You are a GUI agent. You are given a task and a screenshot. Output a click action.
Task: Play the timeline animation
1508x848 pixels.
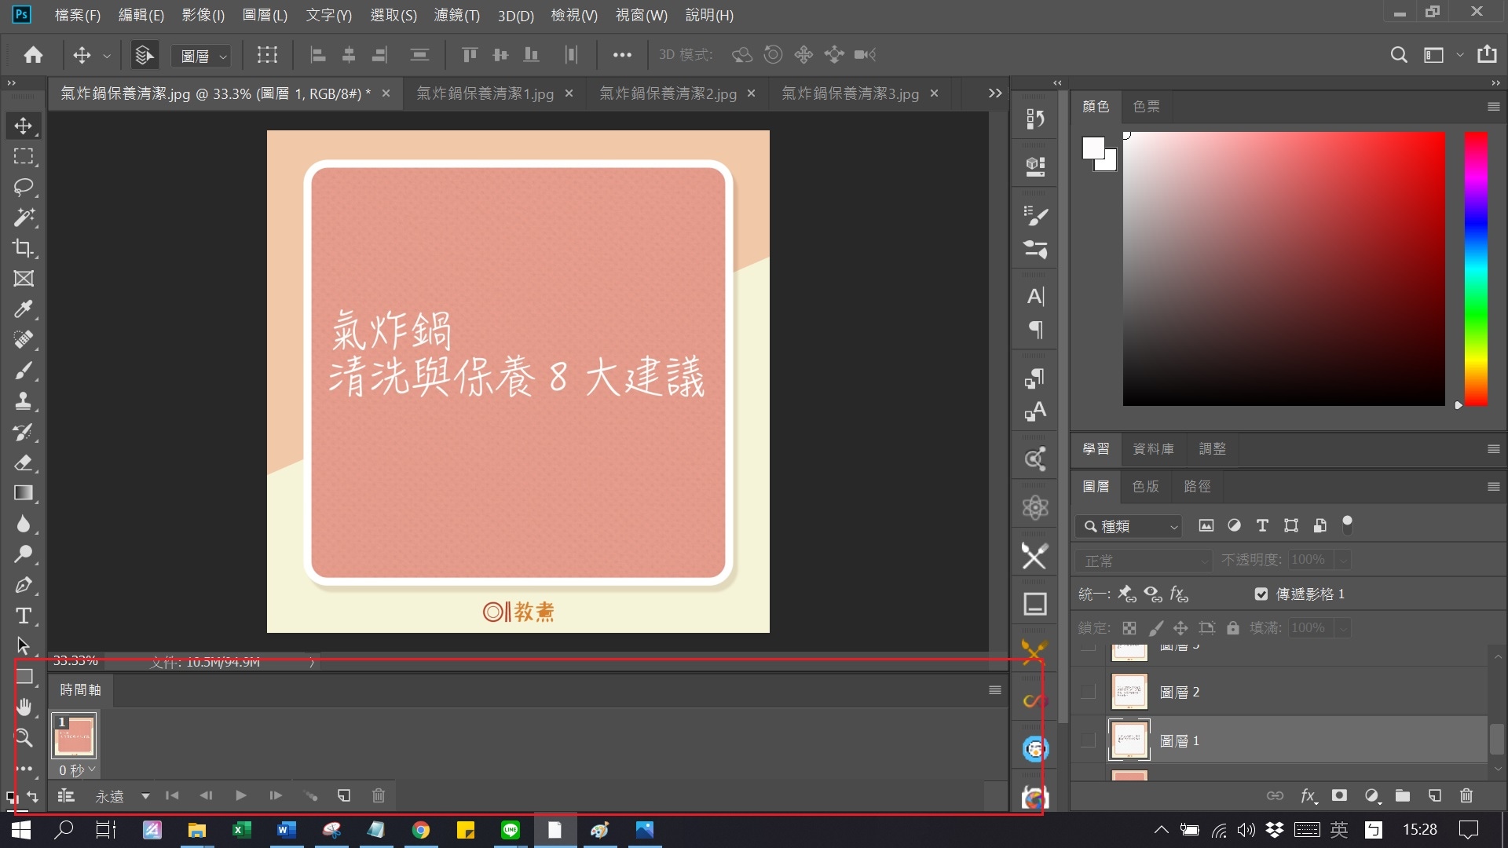pyautogui.click(x=240, y=795)
